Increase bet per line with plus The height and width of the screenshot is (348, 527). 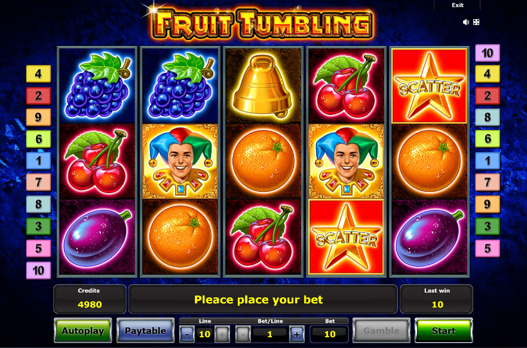[x=296, y=334]
